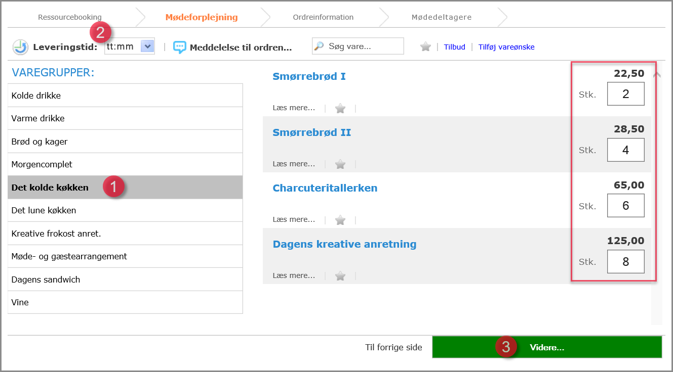
Task: Select Det kolde køkken group
Action: 125,188
